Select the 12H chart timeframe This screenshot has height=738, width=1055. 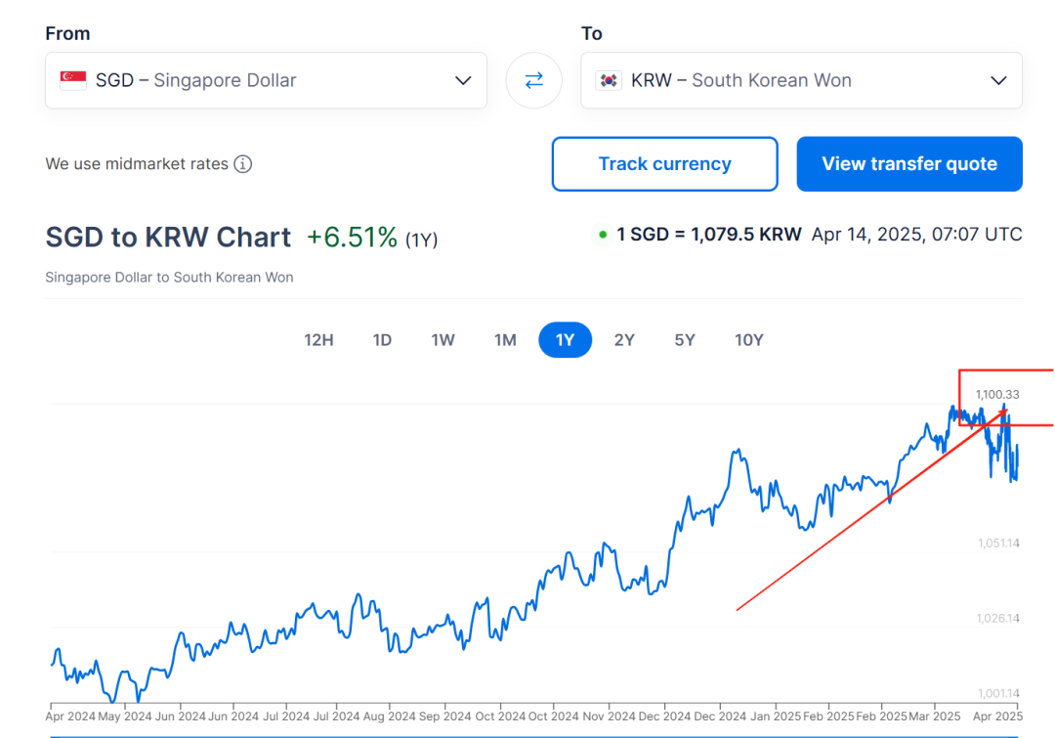(x=319, y=339)
